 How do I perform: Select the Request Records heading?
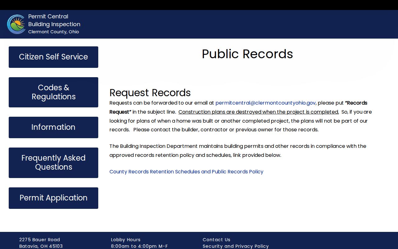pyautogui.click(x=150, y=93)
